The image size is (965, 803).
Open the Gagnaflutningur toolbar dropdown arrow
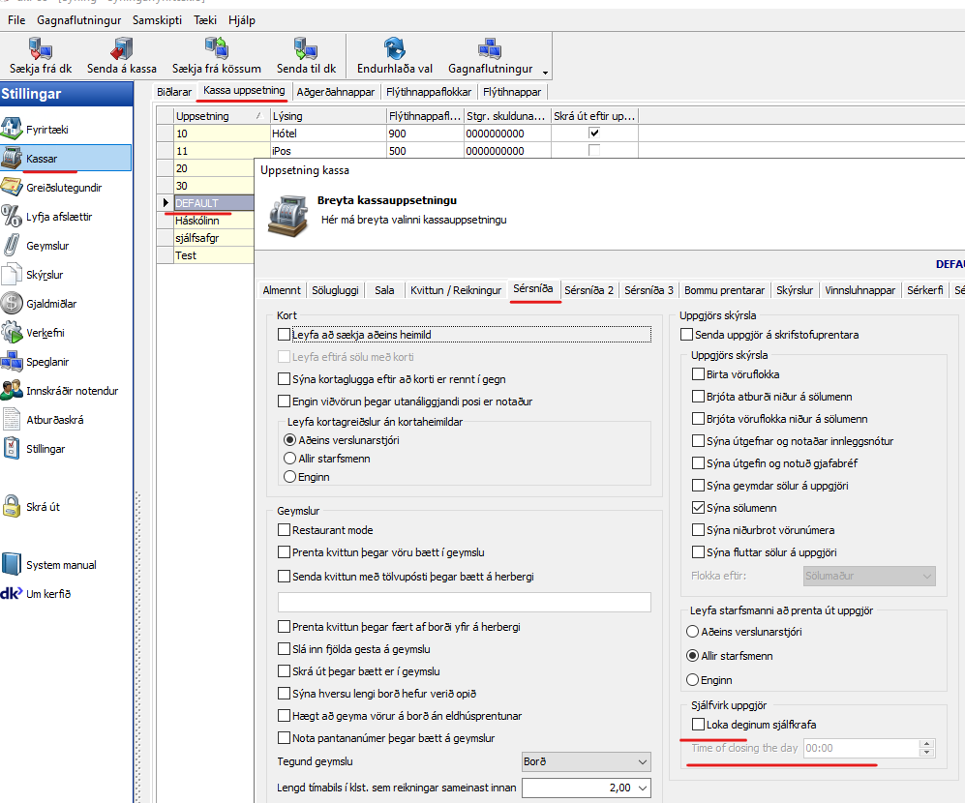(x=545, y=73)
